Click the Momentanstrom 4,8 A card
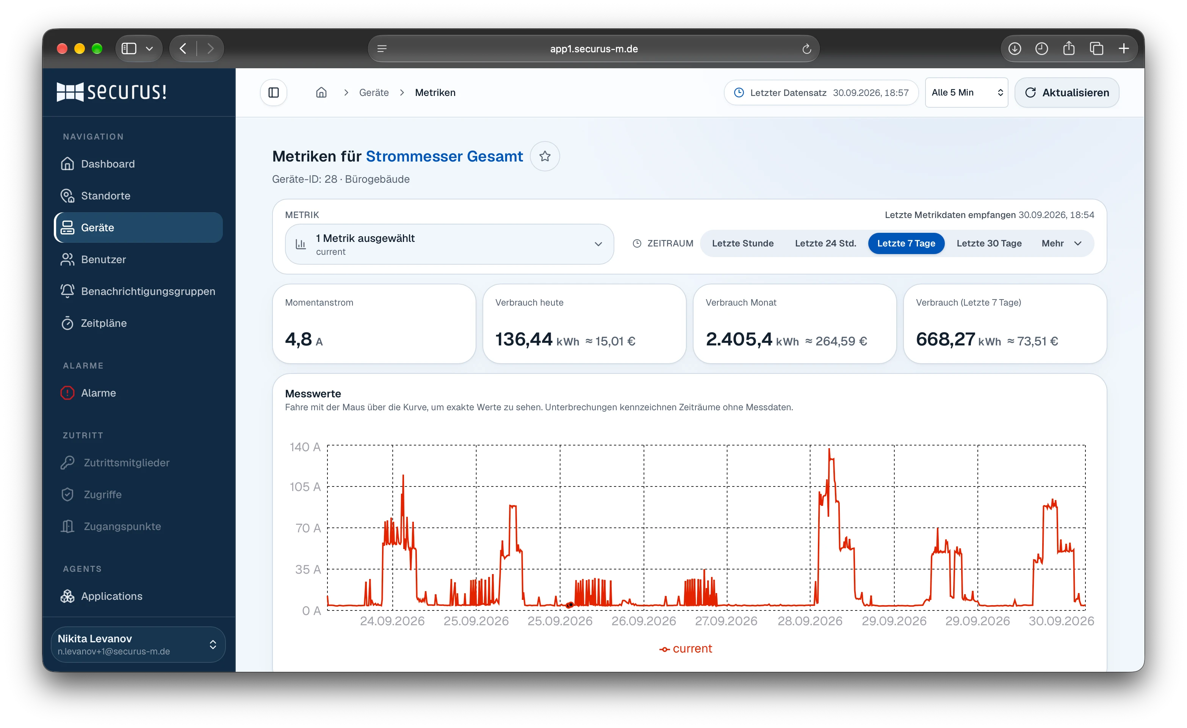The image size is (1187, 728). pos(374,323)
